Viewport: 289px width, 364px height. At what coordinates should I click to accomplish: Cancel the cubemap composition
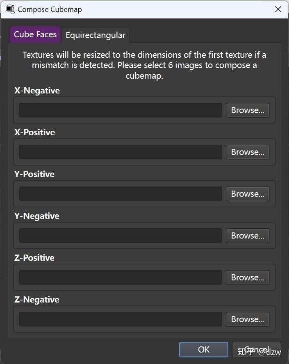257,349
